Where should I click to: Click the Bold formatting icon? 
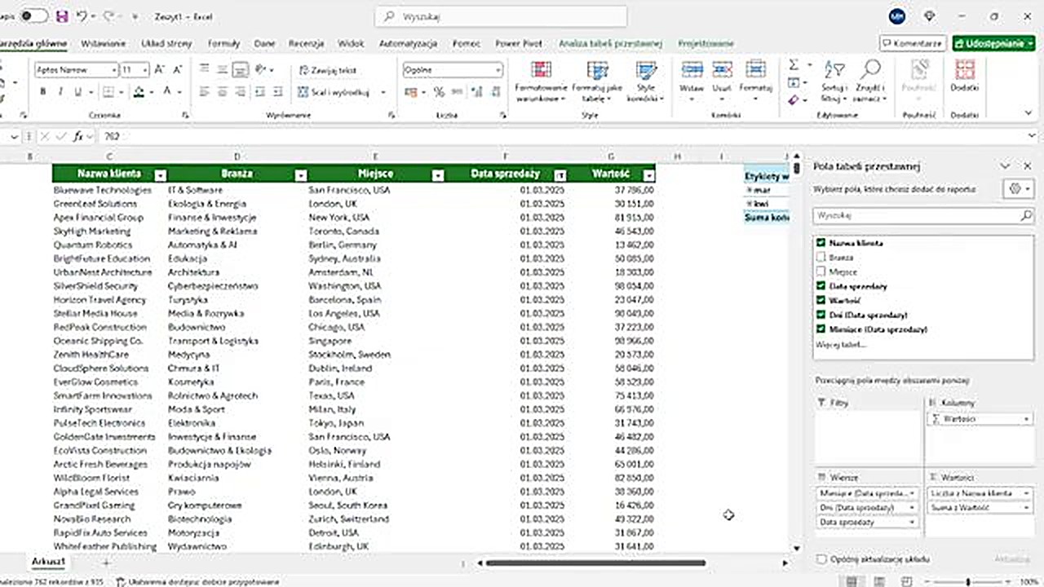(x=42, y=92)
